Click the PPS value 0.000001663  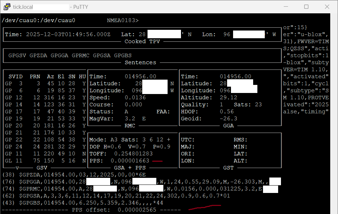click(130, 161)
